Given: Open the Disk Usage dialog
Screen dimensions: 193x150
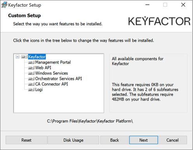Looking at the screenshot, I should pos(73,140).
